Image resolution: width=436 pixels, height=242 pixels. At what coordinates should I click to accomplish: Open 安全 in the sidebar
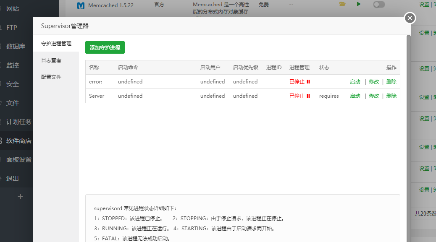click(13, 84)
